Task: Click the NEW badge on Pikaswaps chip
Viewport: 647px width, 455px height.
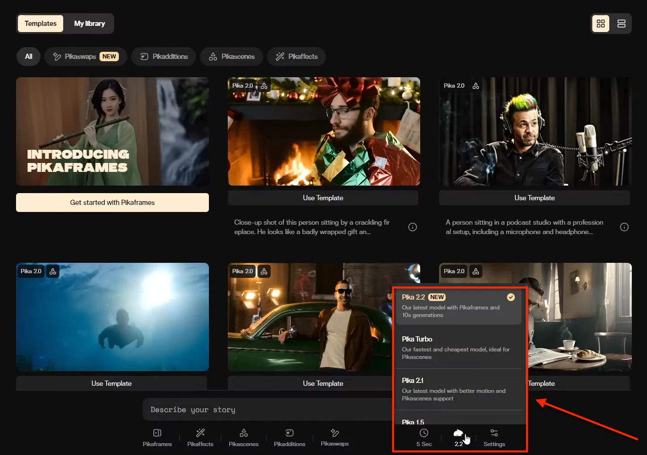Action: point(109,57)
